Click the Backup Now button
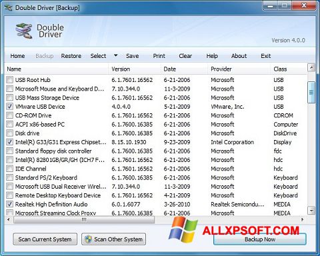This screenshot has height=256, width=320. (260, 239)
